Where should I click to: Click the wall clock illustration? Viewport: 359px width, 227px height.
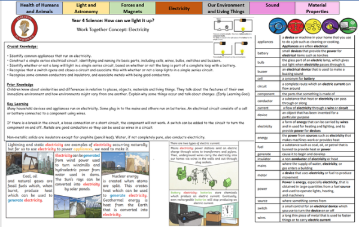pos(228,211)
